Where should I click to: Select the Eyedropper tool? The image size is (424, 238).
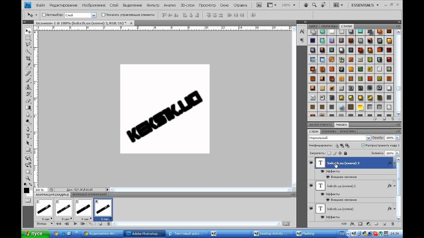click(x=28, y=65)
